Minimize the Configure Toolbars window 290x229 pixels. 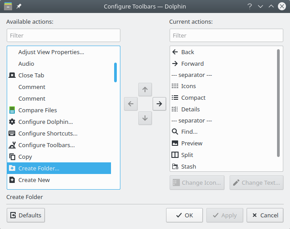[260, 6]
